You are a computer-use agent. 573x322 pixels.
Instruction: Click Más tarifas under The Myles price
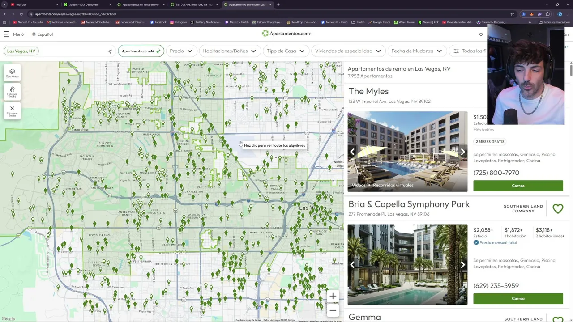483,130
